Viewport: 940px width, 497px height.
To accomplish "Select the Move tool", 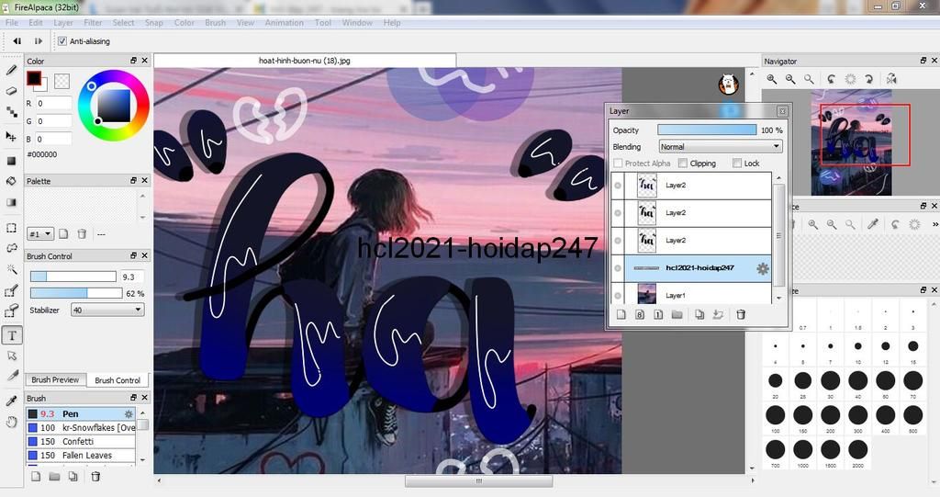I will 11,136.
